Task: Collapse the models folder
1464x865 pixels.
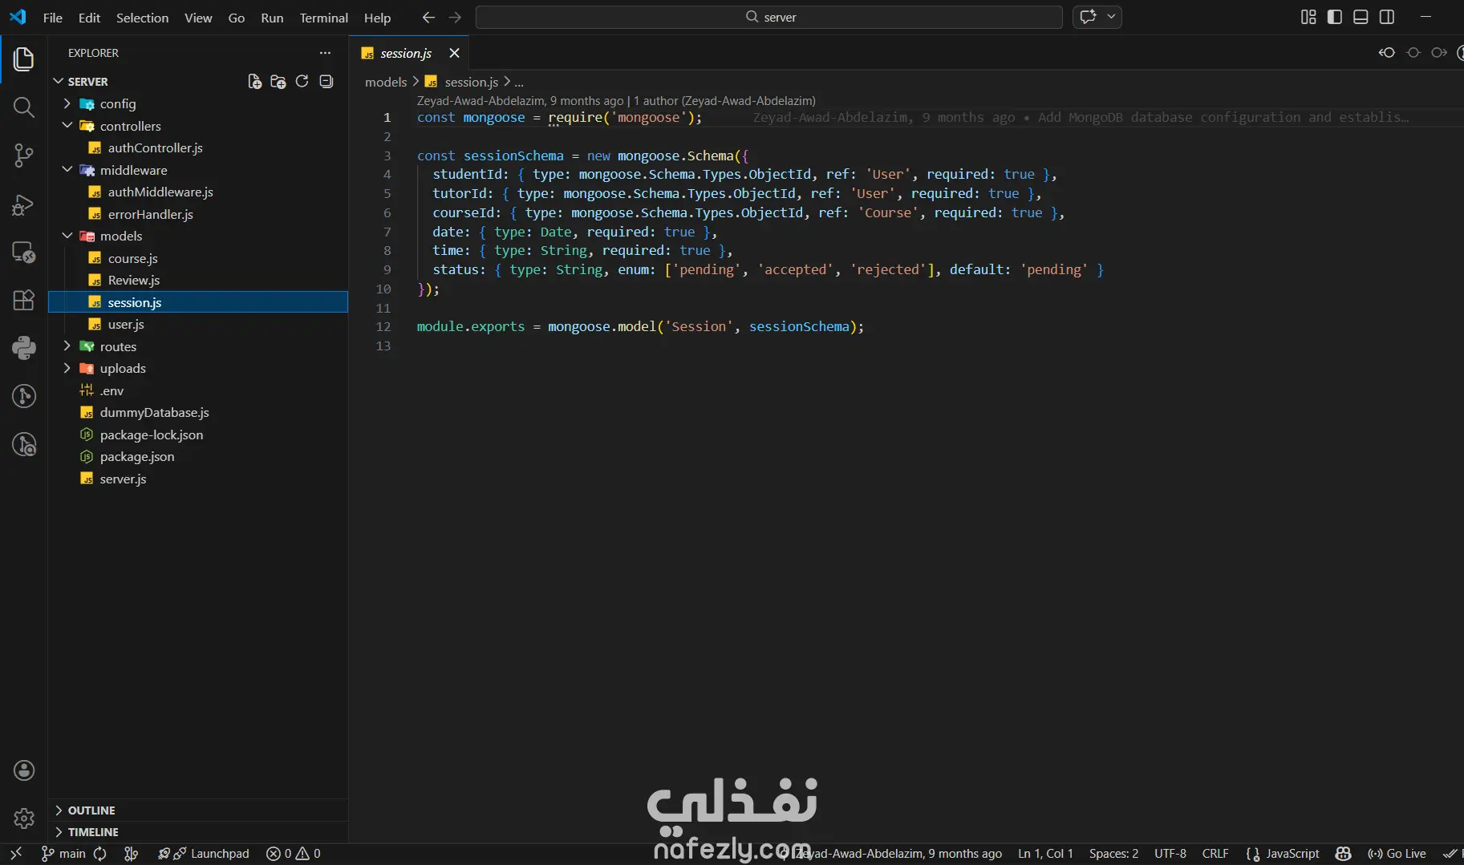Action: (x=120, y=236)
